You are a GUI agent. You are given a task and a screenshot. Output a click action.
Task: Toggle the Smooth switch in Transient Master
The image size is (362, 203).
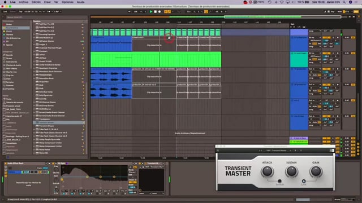tap(279, 181)
